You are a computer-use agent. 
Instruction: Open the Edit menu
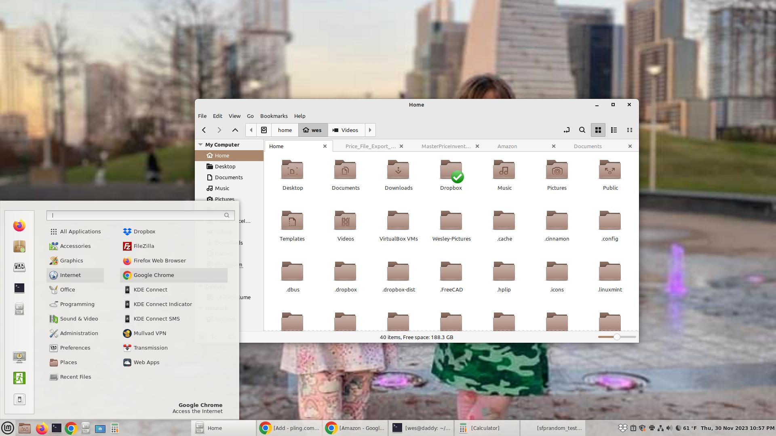pos(217,116)
